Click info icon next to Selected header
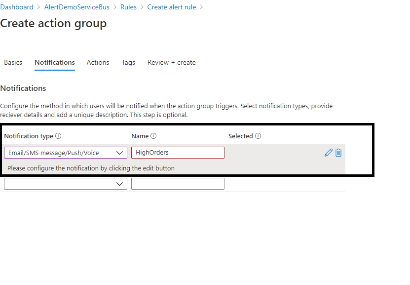Viewport: 410px width, 285px height. pos(258,136)
